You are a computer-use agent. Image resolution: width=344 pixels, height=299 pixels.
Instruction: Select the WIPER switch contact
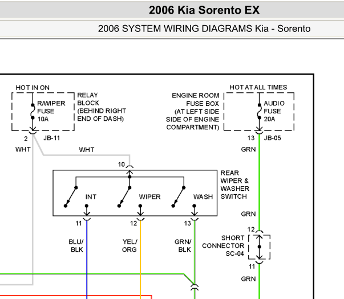click(x=124, y=196)
